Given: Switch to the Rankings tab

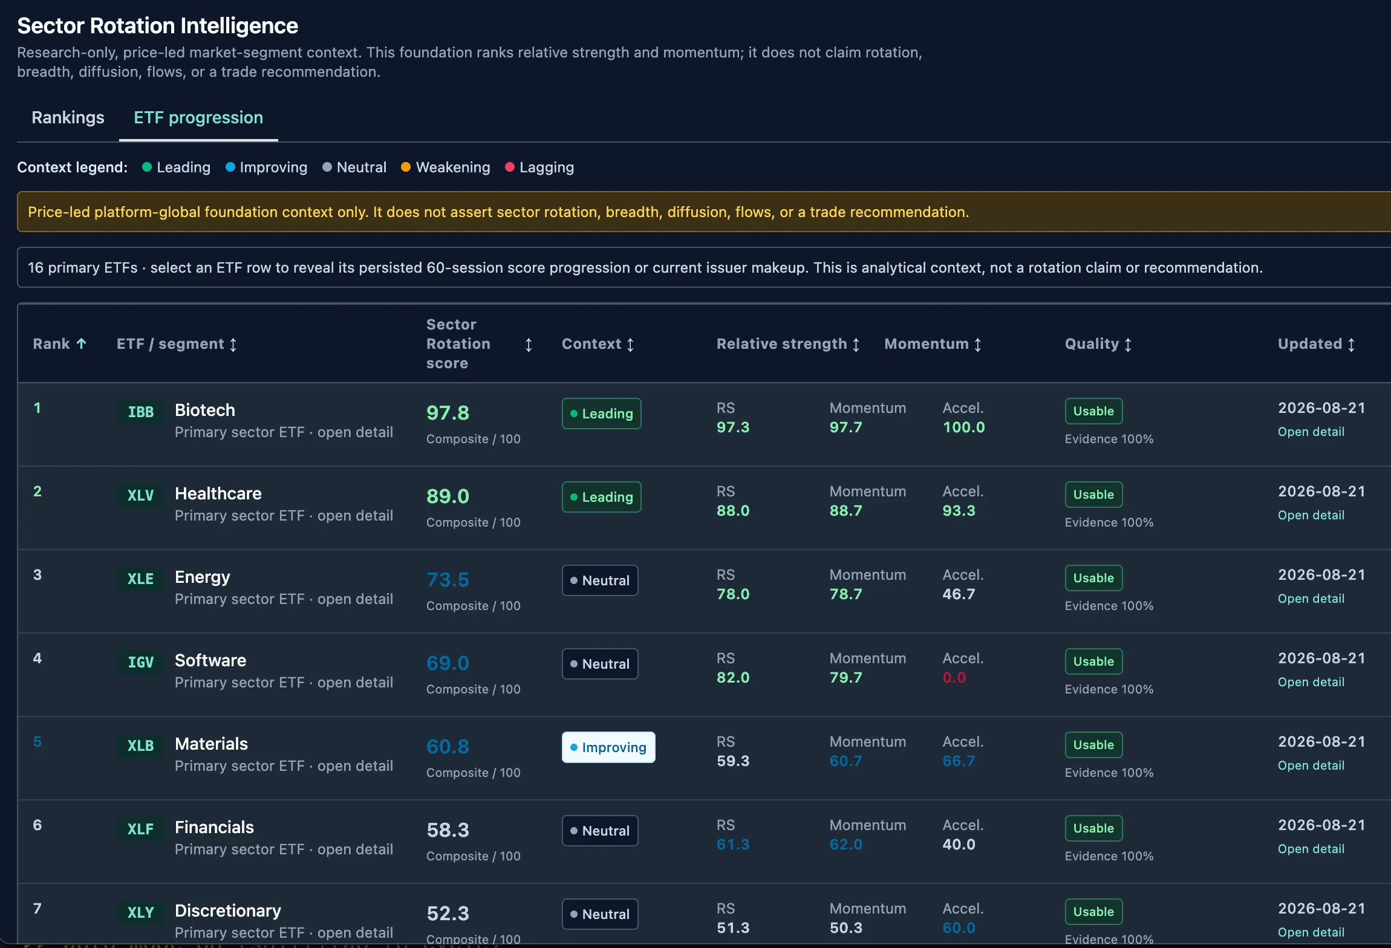Looking at the screenshot, I should click(x=68, y=117).
